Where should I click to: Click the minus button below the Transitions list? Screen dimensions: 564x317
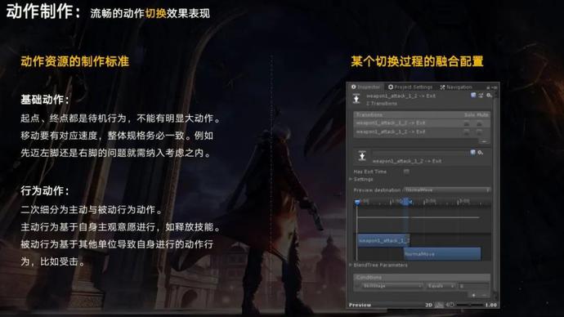pyautogui.click(x=484, y=141)
